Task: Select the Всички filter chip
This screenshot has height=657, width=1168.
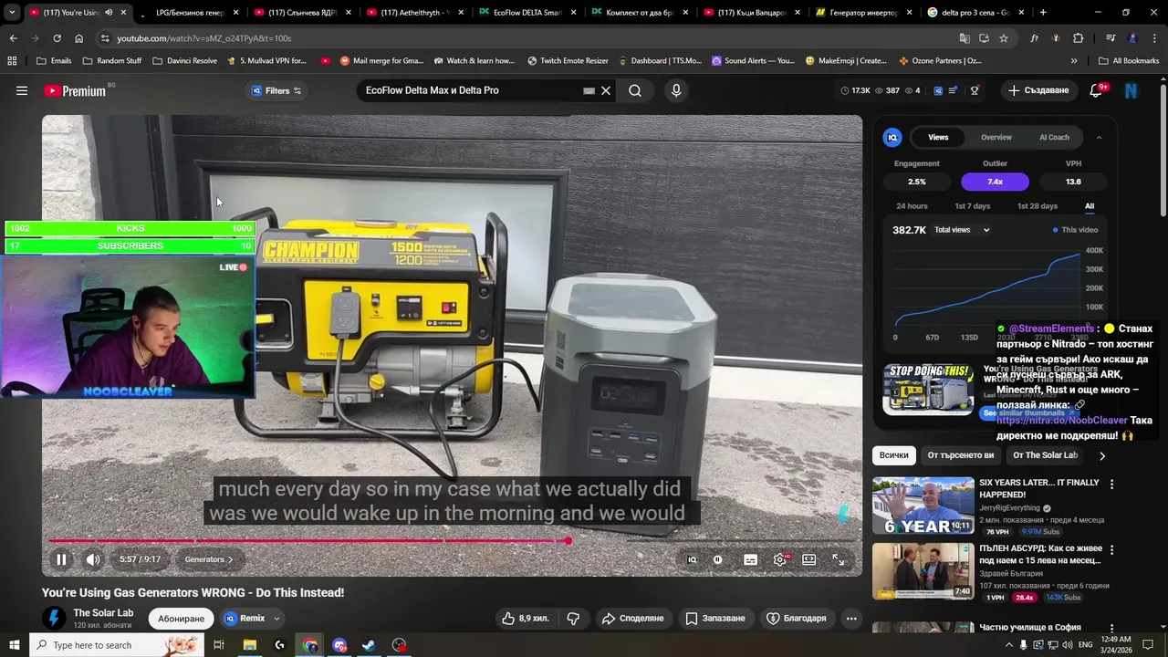Action: (893, 455)
